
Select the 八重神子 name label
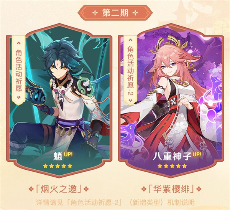pos(172,156)
